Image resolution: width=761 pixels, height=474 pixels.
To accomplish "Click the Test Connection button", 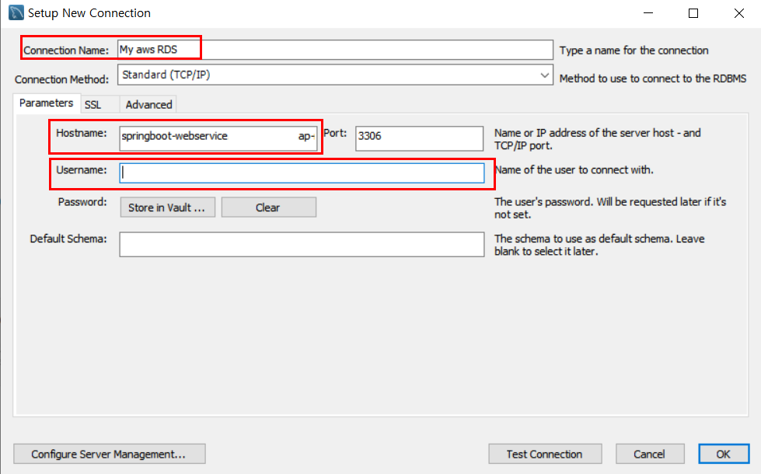I will click(545, 454).
